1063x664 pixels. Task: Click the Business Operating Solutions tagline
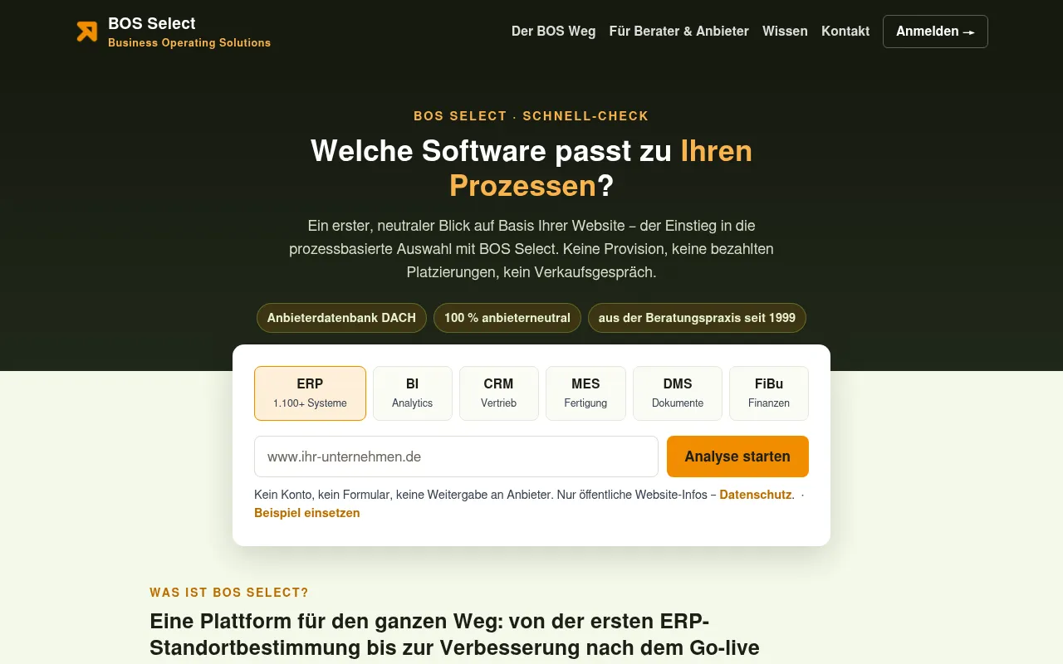[189, 43]
